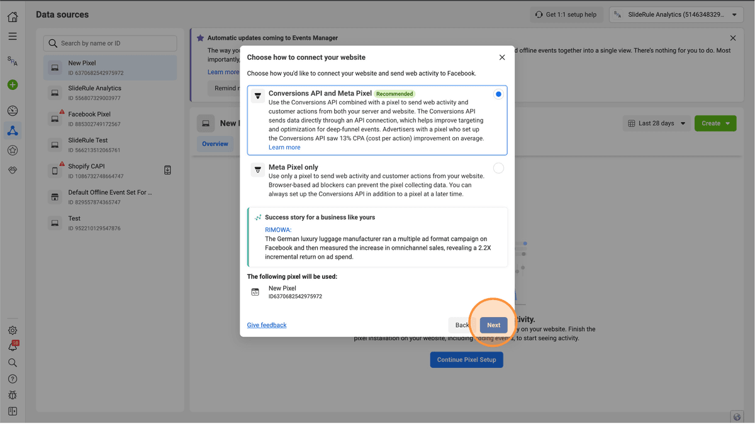Open the star Custom conversions icon
This screenshot has height=424, width=755.
coord(13,150)
